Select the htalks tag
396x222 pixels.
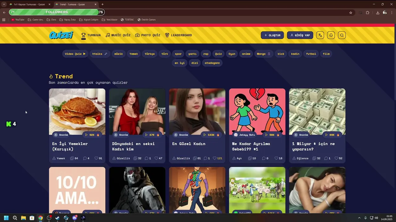click(x=100, y=54)
